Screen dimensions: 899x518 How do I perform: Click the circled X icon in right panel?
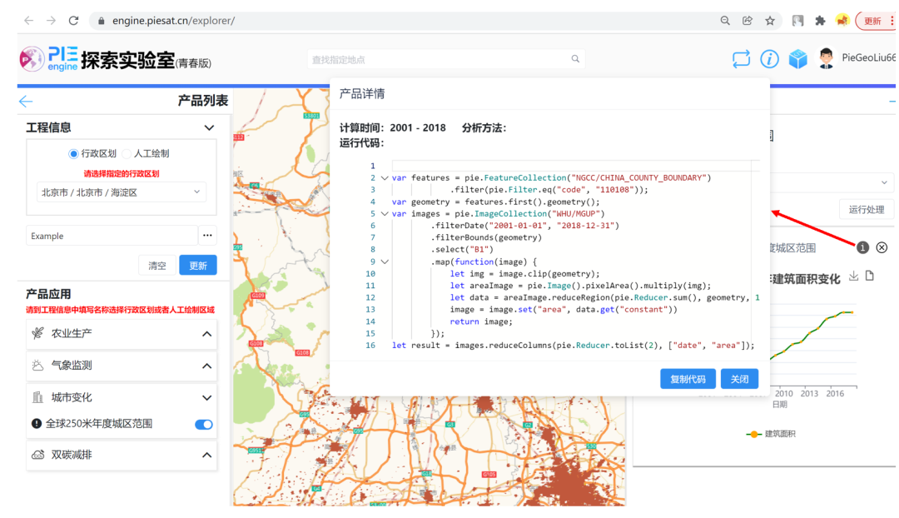(882, 247)
